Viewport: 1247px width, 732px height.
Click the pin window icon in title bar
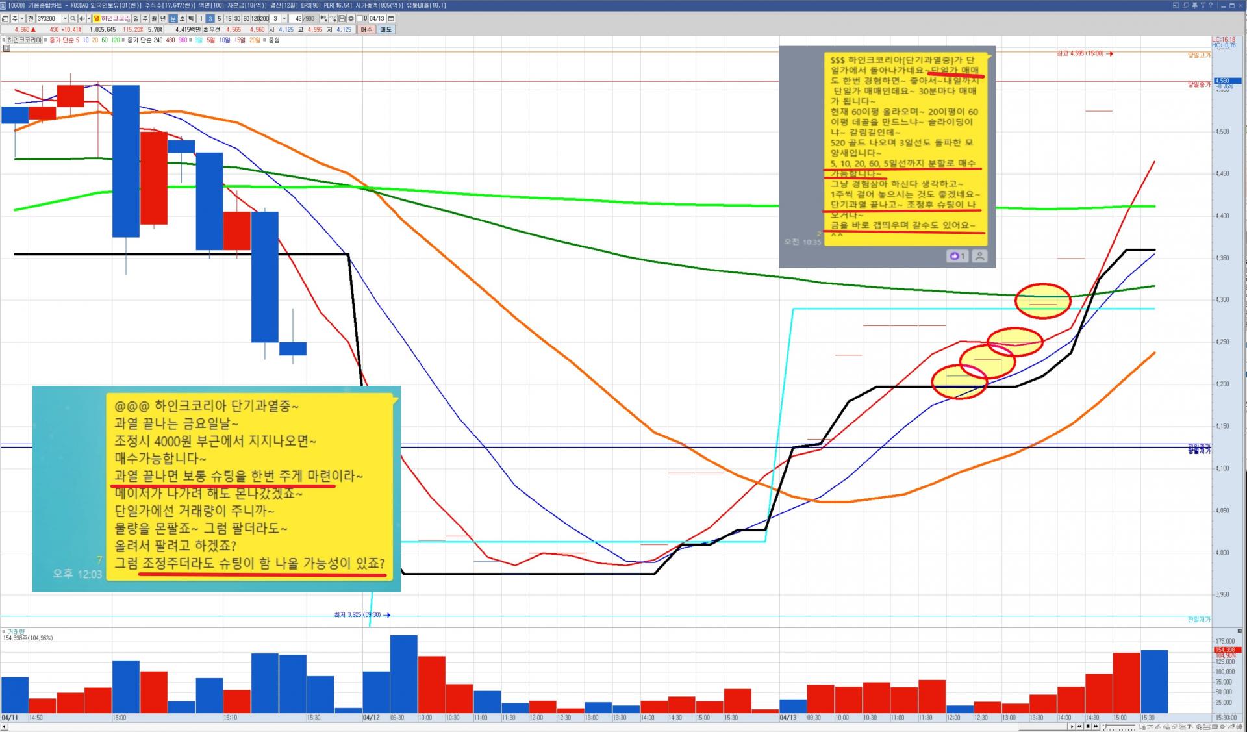point(1194,5)
